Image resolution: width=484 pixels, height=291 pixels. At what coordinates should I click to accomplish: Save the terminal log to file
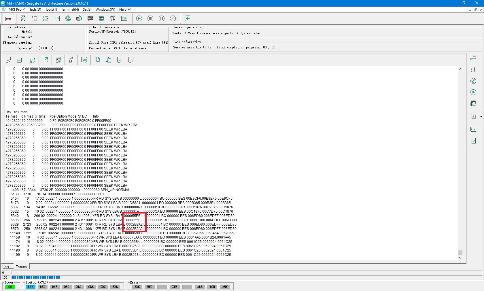19,60
